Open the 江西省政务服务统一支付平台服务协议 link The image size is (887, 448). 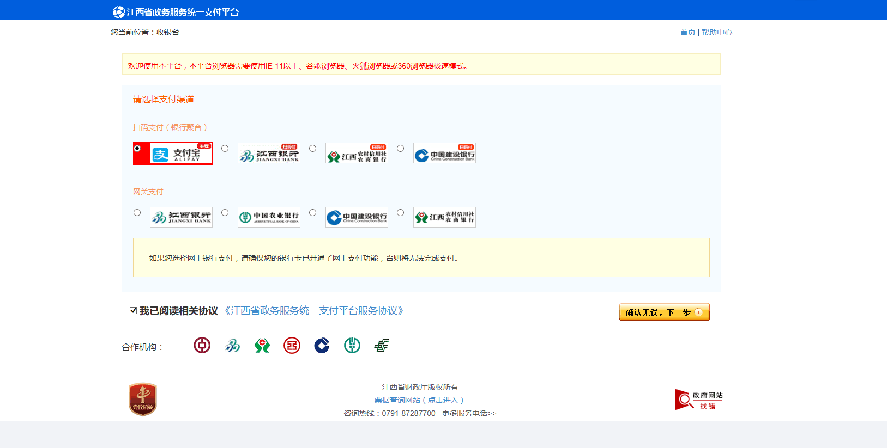point(314,311)
